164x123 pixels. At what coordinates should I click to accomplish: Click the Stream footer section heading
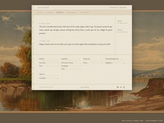pyautogui.click(x=87, y=59)
